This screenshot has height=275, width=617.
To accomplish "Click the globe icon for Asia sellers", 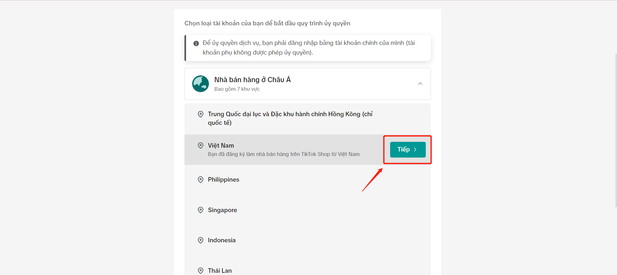I will click(x=200, y=84).
